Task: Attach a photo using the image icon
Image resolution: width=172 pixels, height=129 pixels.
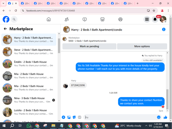Action: coord(69,117)
